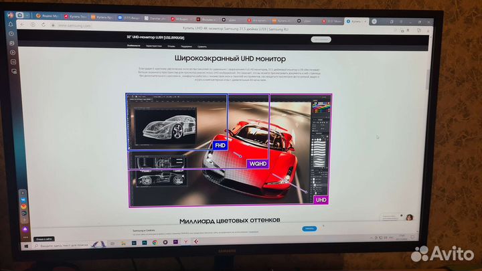Click the UHD label on the image
Viewport: 482px width, 271px height.
[321, 200]
